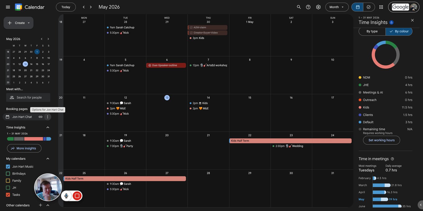This screenshot has height=211, width=423.
Task: Open the Settings gear menu
Action: pos(318,7)
